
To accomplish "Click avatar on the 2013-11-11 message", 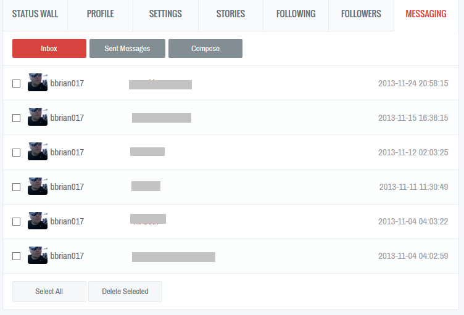I will tap(38, 187).
